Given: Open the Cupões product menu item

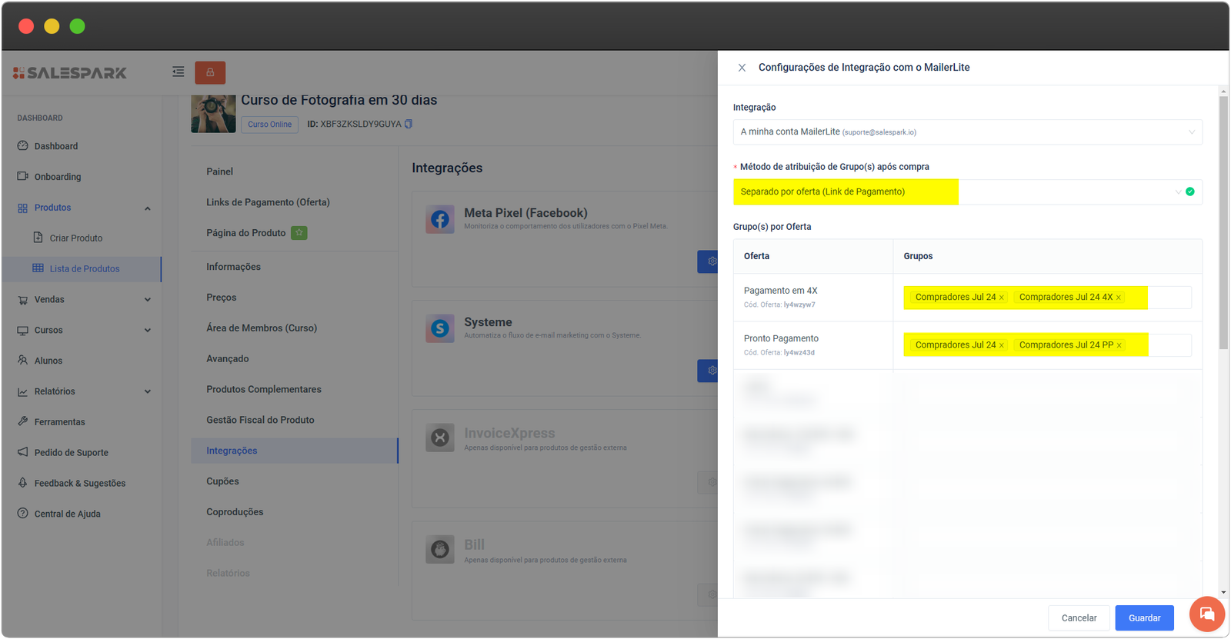Looking at the screenshot, I should (222, 481).
